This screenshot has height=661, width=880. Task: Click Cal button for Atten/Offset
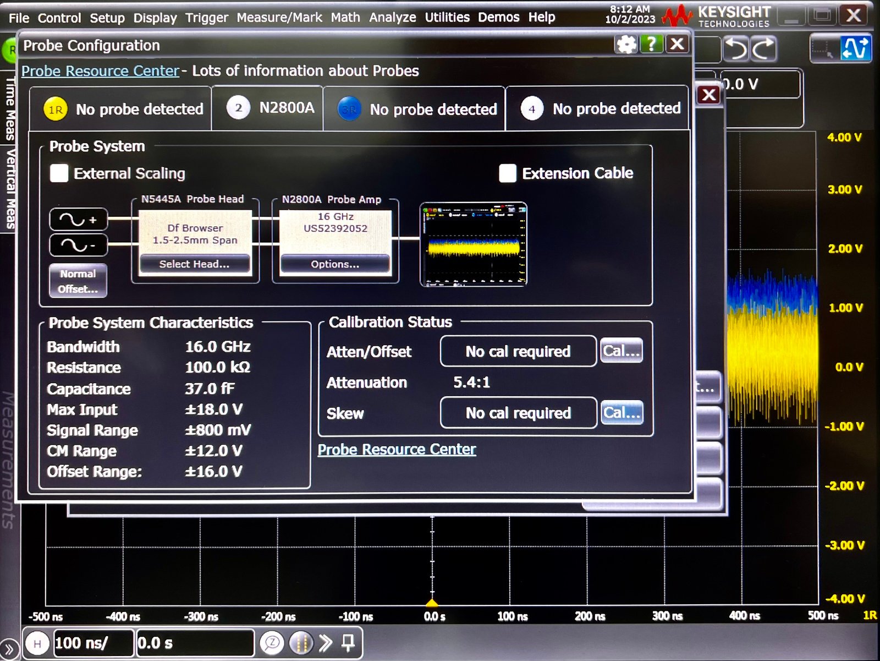point(621,351)
